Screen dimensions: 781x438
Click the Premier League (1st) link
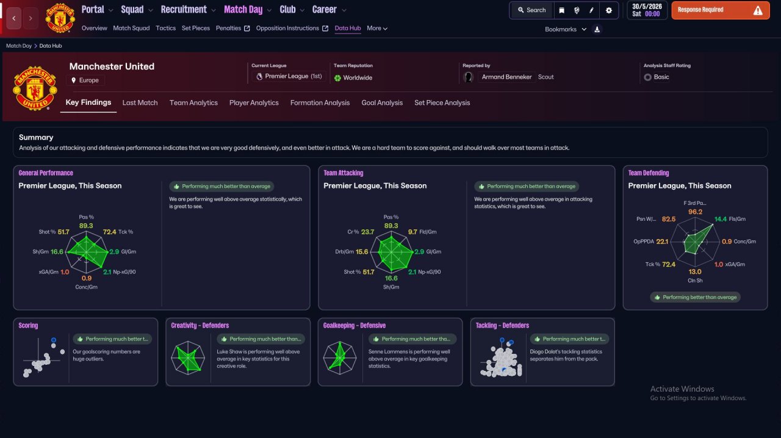click(x=289, y=77)
